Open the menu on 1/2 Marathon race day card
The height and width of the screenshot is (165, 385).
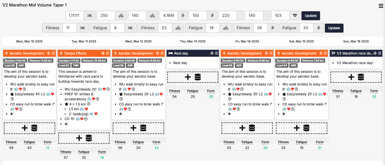pos(380,53)
